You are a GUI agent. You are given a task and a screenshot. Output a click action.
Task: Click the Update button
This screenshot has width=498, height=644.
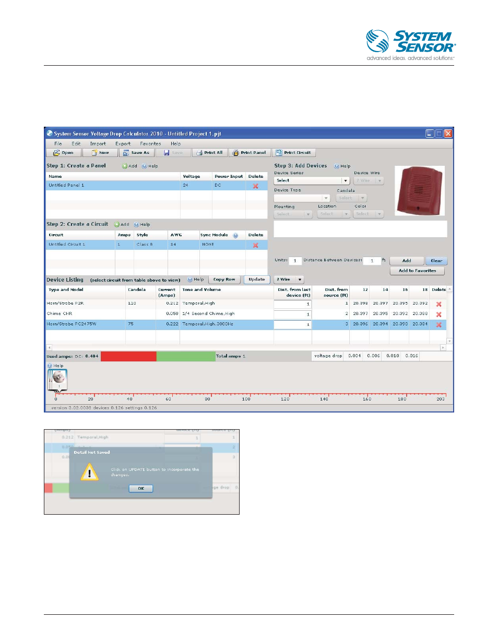tap(257, 280)
